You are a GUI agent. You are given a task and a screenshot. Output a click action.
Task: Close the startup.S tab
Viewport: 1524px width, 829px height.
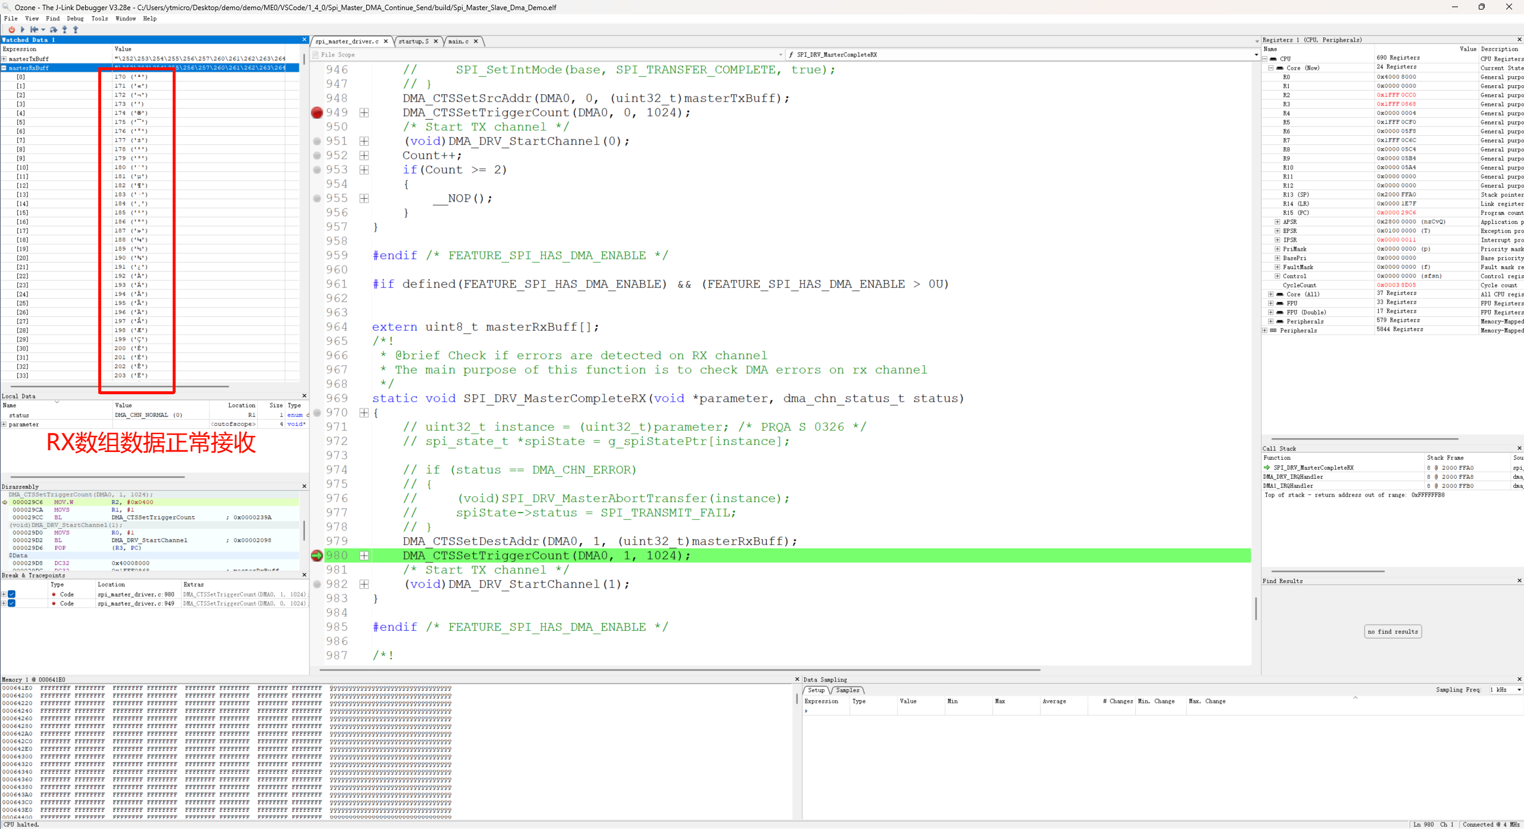click(436, 41)
